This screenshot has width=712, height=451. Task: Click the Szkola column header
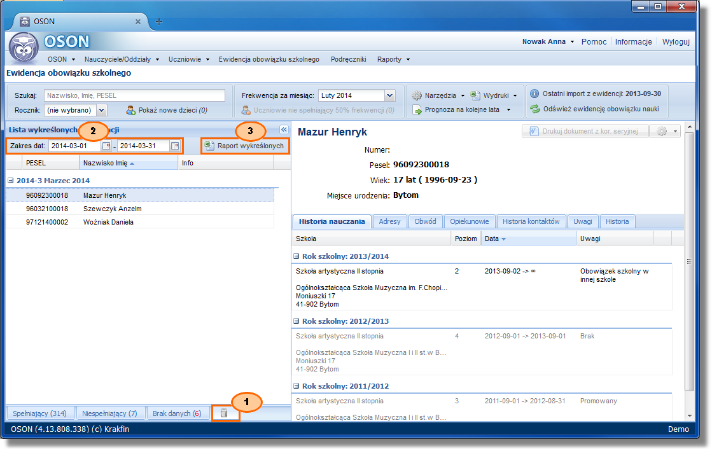coord(371,239)
